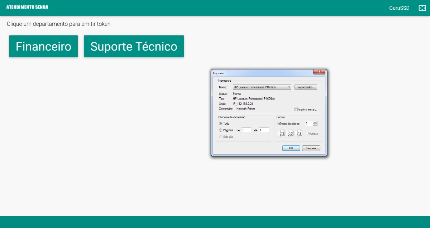The width and height of the screenshot is (430, 228).
Task: Click the Financeiro department button
Action: point(43,47)
